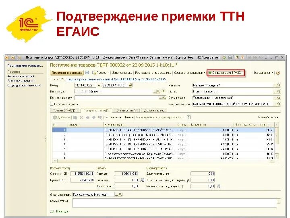The width and height of the screenshot is (290, 218).
Task: Click the move row up arrow icon
Action: tap(87, 117)
